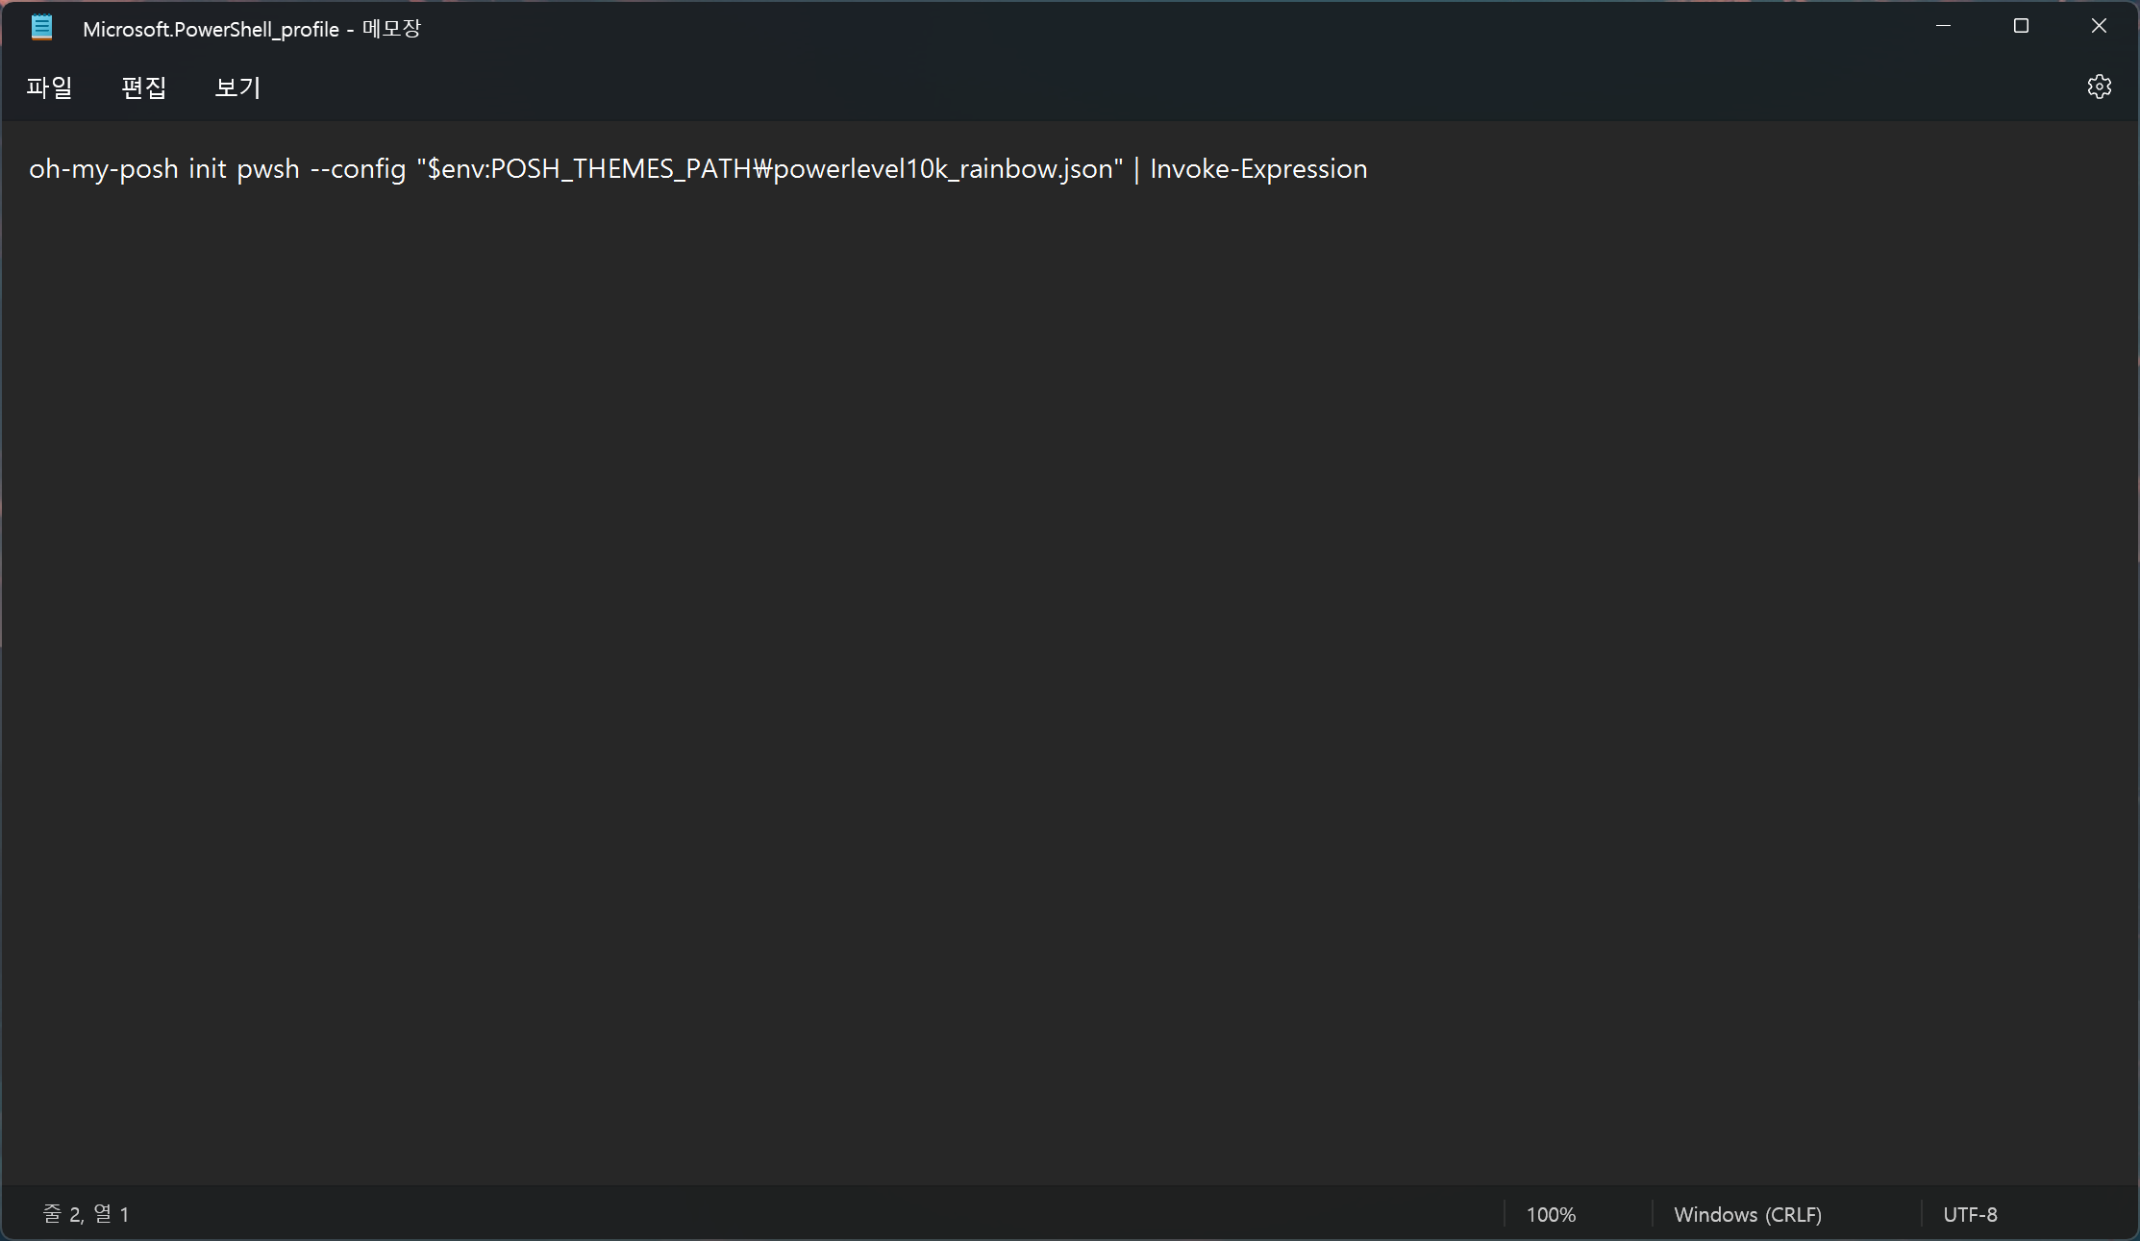Open the 보기 menu
The image size is (2140, 1241).
(237, 87)
